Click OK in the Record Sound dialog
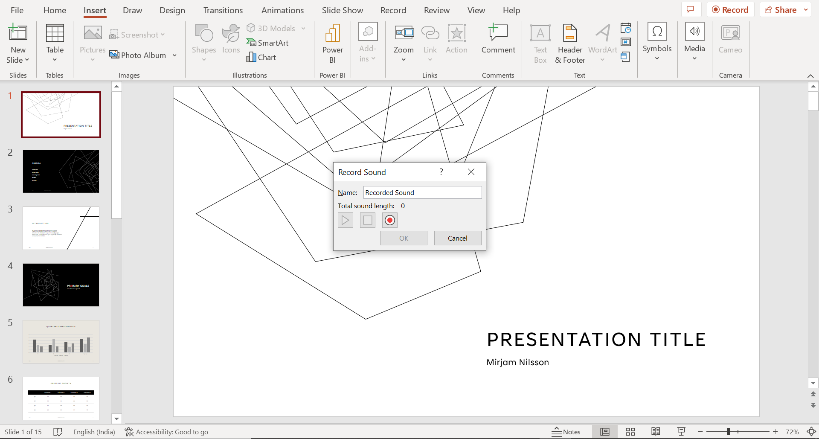The width and height of the screenshot is (819, 439). click(403, 238)
